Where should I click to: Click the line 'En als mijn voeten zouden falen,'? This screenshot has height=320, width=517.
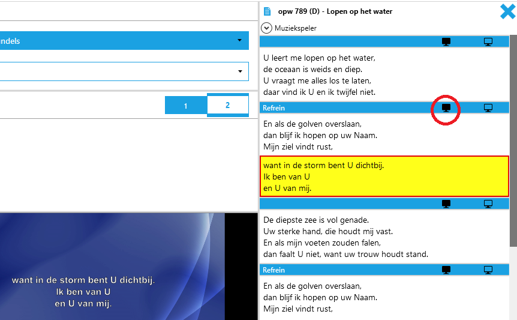322,243
